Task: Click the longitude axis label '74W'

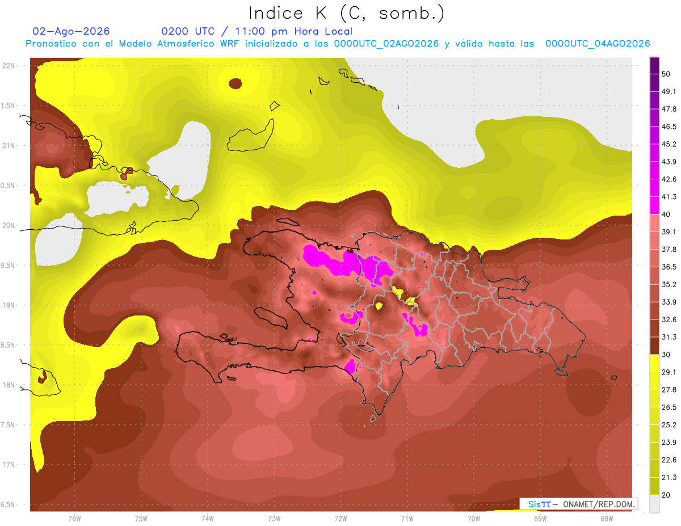Action: coord(208,519)
